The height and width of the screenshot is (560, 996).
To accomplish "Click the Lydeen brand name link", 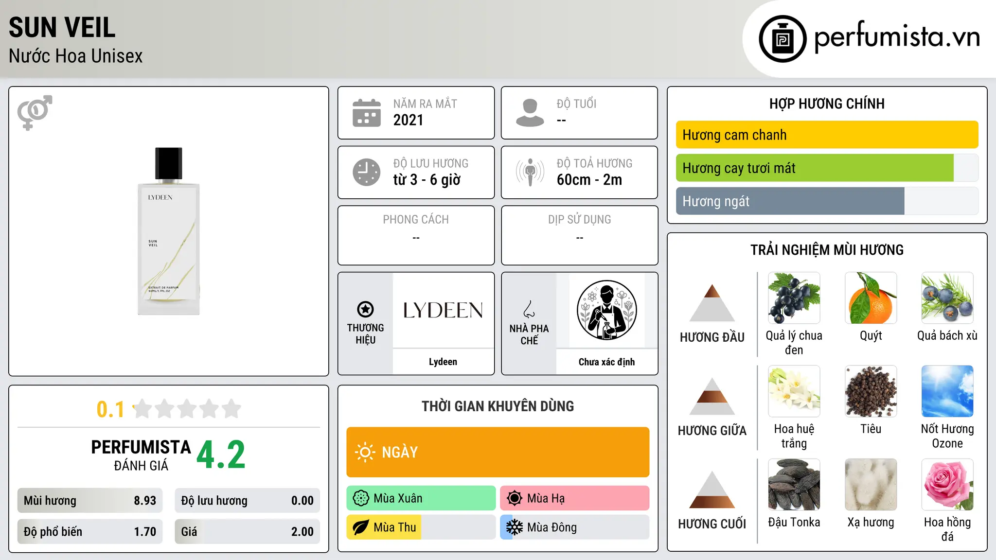I will (x=443, y=362).
